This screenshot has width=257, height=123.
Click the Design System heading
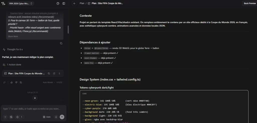(x=110, y=79)
